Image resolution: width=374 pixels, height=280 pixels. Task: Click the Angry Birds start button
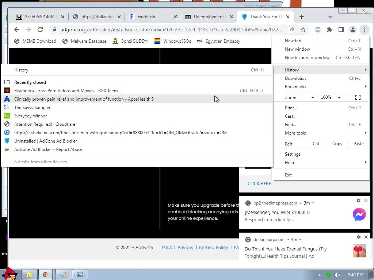click(x=9, y=274)
